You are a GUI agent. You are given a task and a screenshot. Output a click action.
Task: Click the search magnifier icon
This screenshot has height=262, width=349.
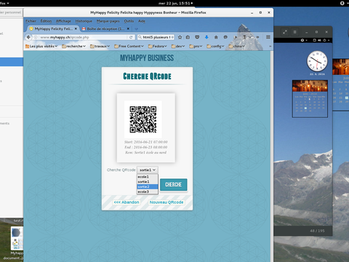click(x=140, y=37)
